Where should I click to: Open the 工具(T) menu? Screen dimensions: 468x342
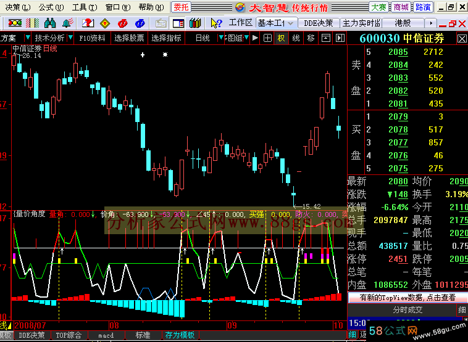pyautogui.click(x=85, y=7)
